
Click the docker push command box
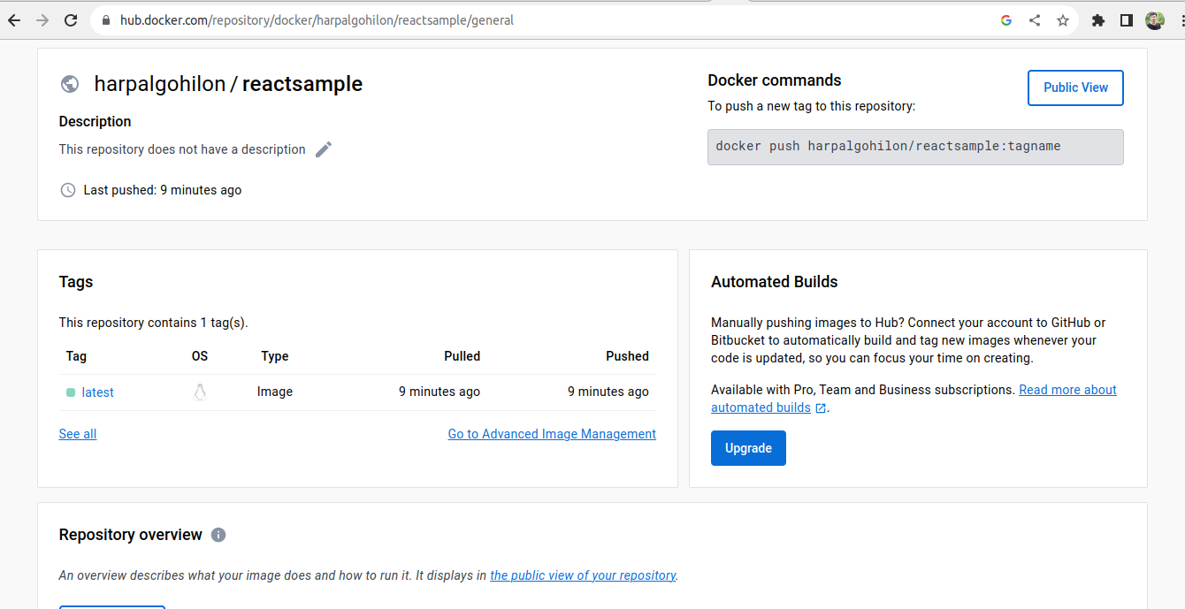[x=915, y=147]
